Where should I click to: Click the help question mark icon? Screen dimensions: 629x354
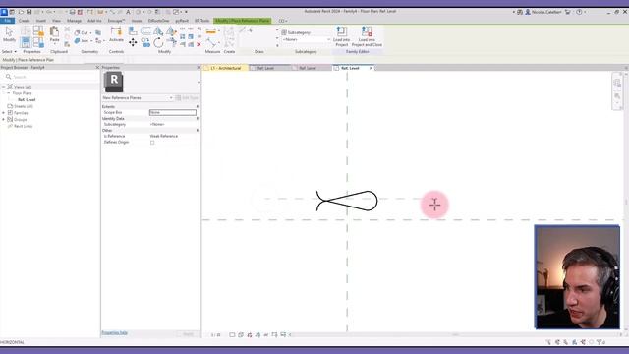click(x=579, y=12)
